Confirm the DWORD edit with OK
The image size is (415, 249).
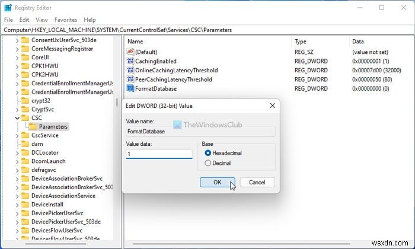pos(218,183)
